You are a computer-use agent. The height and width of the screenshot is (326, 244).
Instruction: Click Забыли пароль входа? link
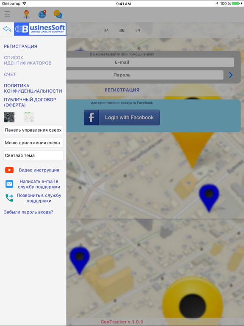[29, 212]
